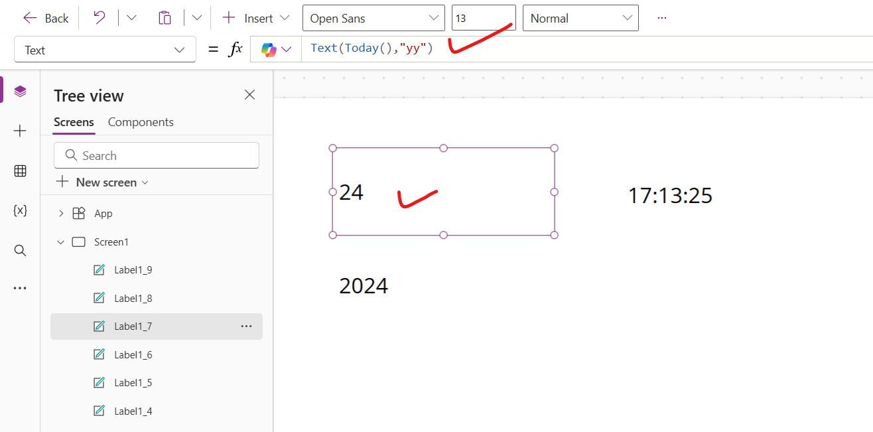Screen dimensions: 873x432
Task: Select Label1_9 in the tree
Action: point(133,270)
